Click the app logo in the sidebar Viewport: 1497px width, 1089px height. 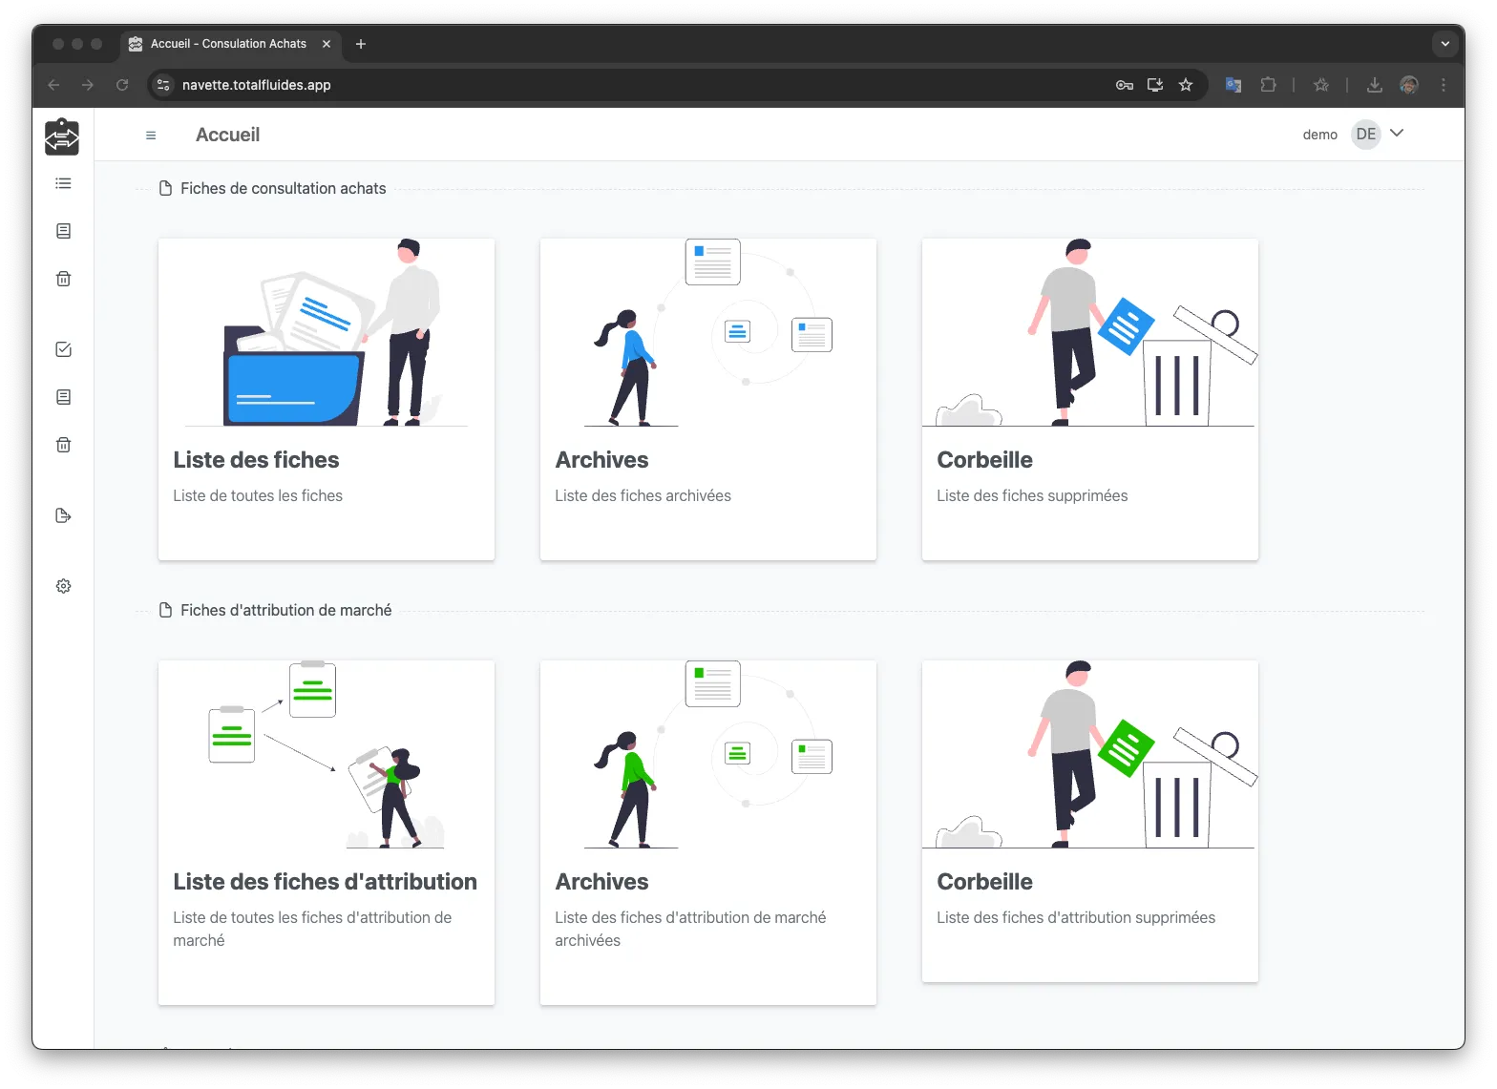click(x=62, y=136)
